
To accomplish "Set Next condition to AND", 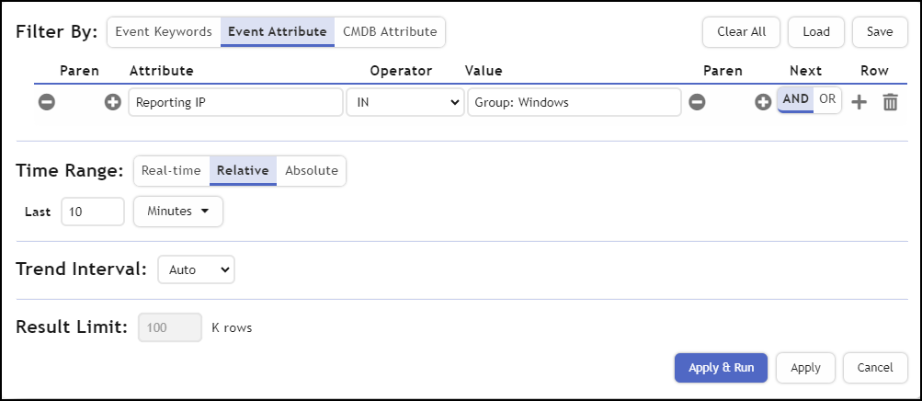I will tap(795, 100).
